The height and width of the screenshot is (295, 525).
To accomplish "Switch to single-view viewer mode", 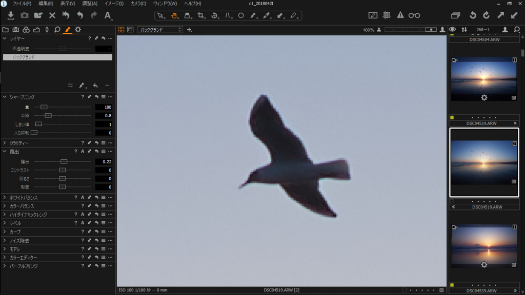I will [130, 30].
